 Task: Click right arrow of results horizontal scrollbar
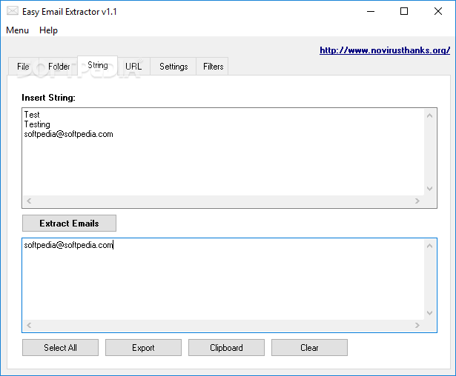tap(417, 326)
